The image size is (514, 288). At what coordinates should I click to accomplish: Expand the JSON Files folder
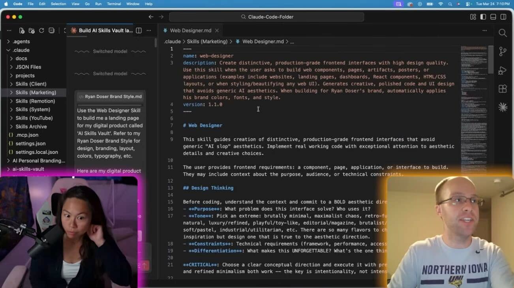pyautogui.click(x=28, y=67)
